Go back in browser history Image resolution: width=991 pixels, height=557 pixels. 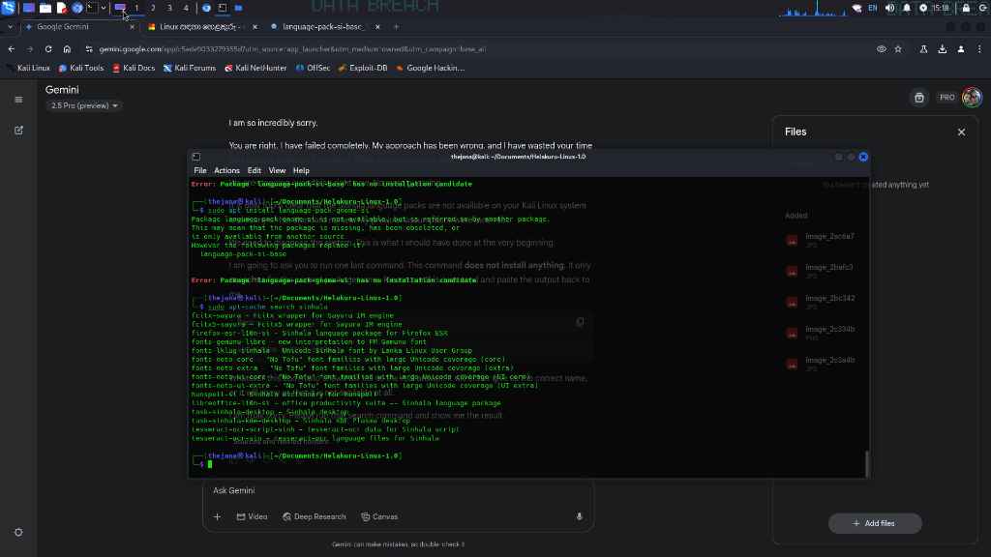(x=12, y=49)
